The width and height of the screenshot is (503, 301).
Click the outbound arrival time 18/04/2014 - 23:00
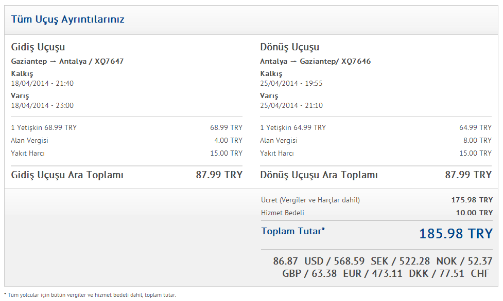point(42,105)
